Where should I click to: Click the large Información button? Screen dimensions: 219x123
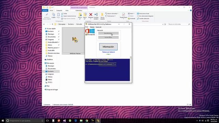click(x=108, y=47)
